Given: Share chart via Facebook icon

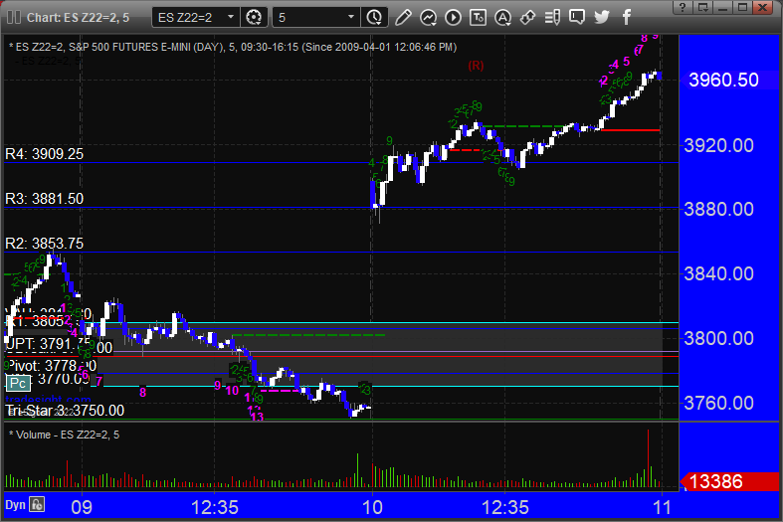Looking at the screenshot, I should pyautogui.click(x=626, y=18).
